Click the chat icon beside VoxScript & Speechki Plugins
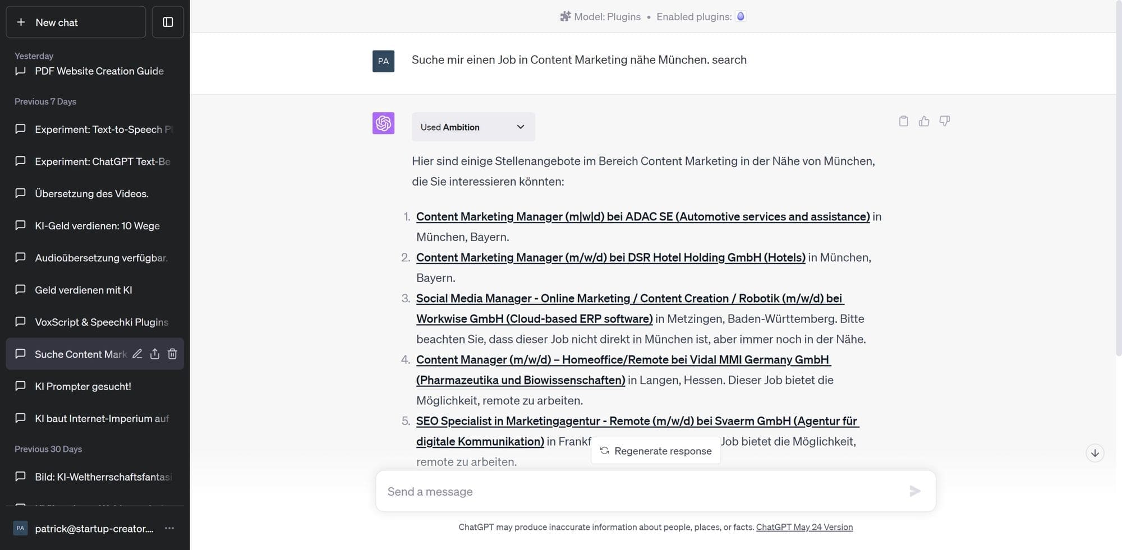Screen dimensions: 1122x550 20,321
